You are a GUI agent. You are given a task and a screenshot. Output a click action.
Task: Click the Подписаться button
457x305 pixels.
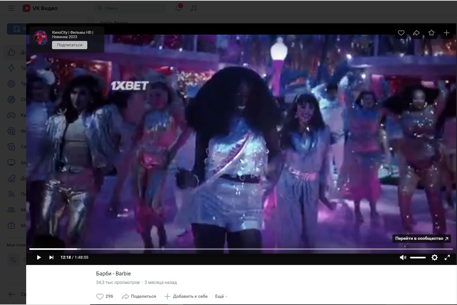point(70,45)
